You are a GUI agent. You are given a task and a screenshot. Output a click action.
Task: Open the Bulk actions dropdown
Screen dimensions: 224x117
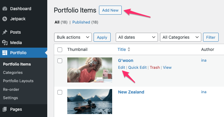click(x=73, y=37)
